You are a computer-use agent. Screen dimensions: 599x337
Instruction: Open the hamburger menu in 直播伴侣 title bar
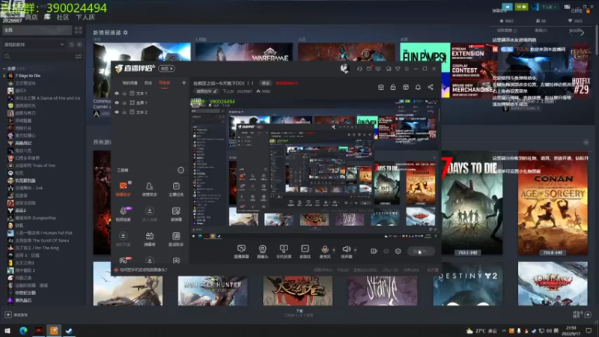[x=407, y=69]
